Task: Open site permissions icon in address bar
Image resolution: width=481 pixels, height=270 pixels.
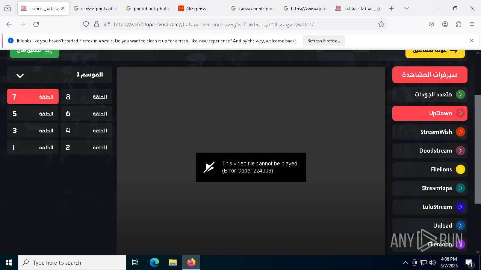Action: 107,24
